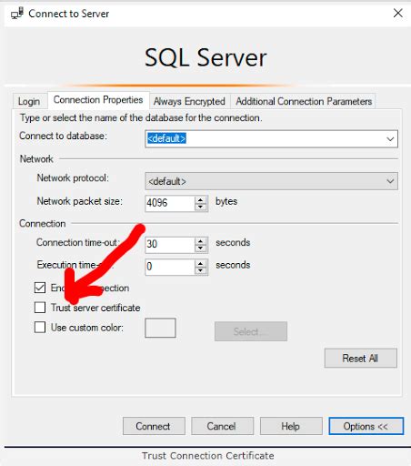Expand the Connect to database dropdown arrow
Viewport: 411px width, 466px height.
tap(390, 139)
